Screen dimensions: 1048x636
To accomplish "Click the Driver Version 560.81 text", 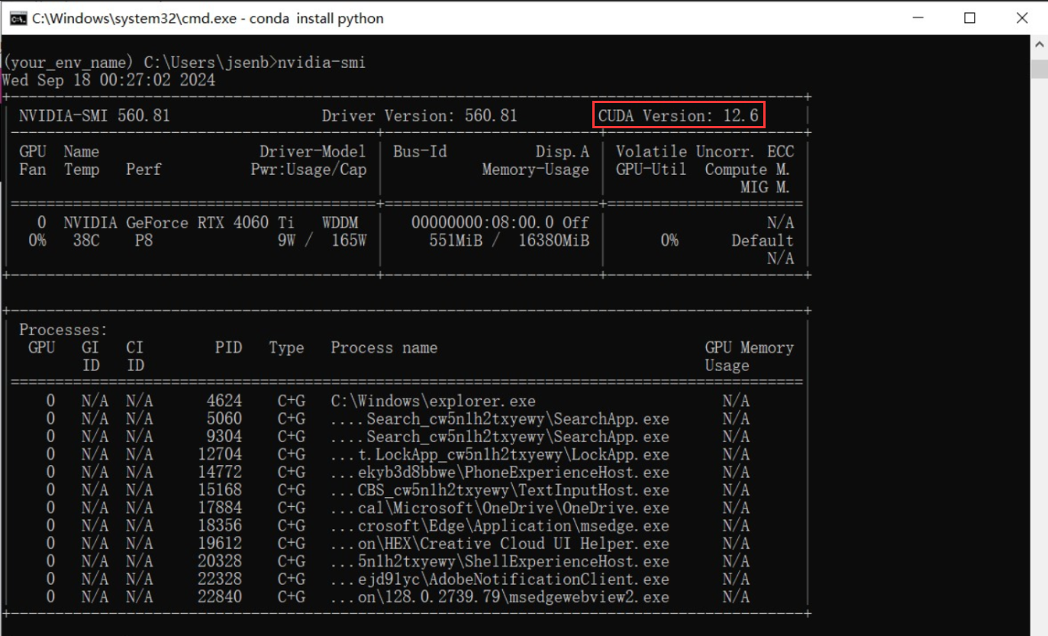I will coord(419,116).
